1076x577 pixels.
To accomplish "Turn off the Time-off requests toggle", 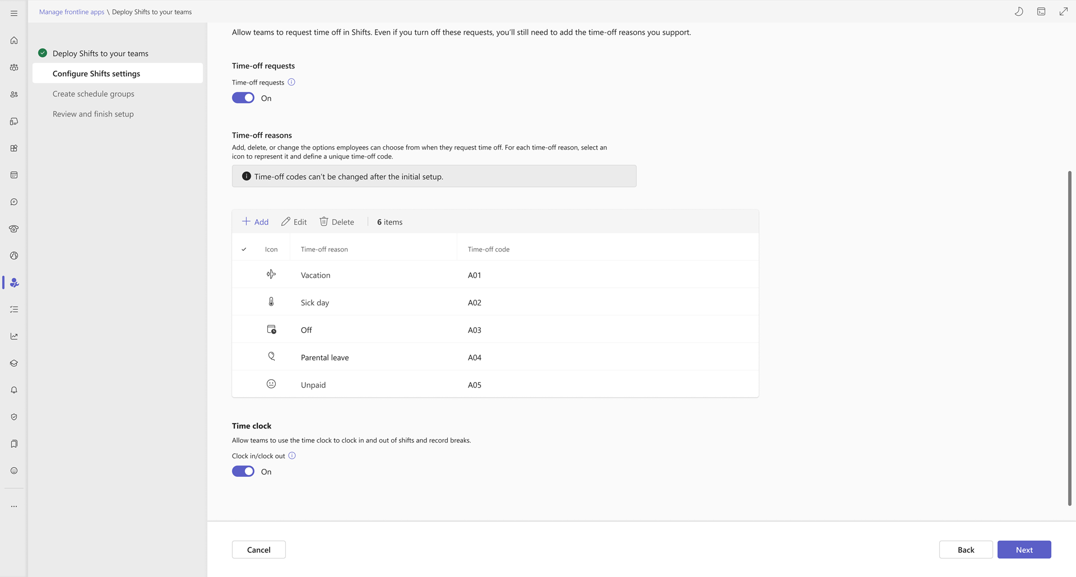I will [x=243, y=98].
